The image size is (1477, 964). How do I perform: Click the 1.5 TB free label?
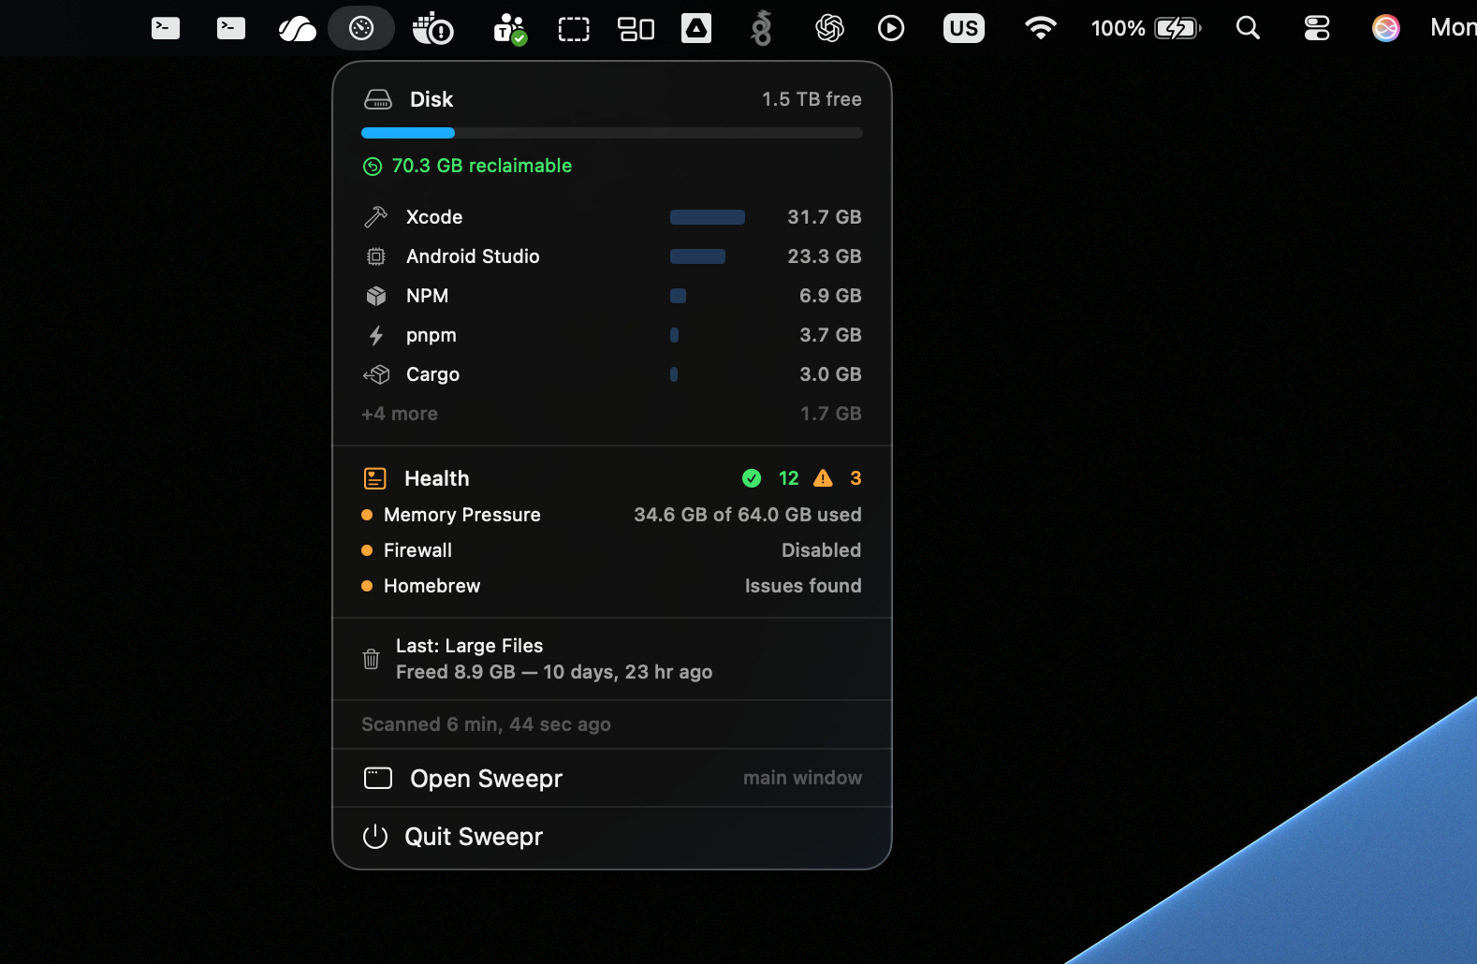812,99
